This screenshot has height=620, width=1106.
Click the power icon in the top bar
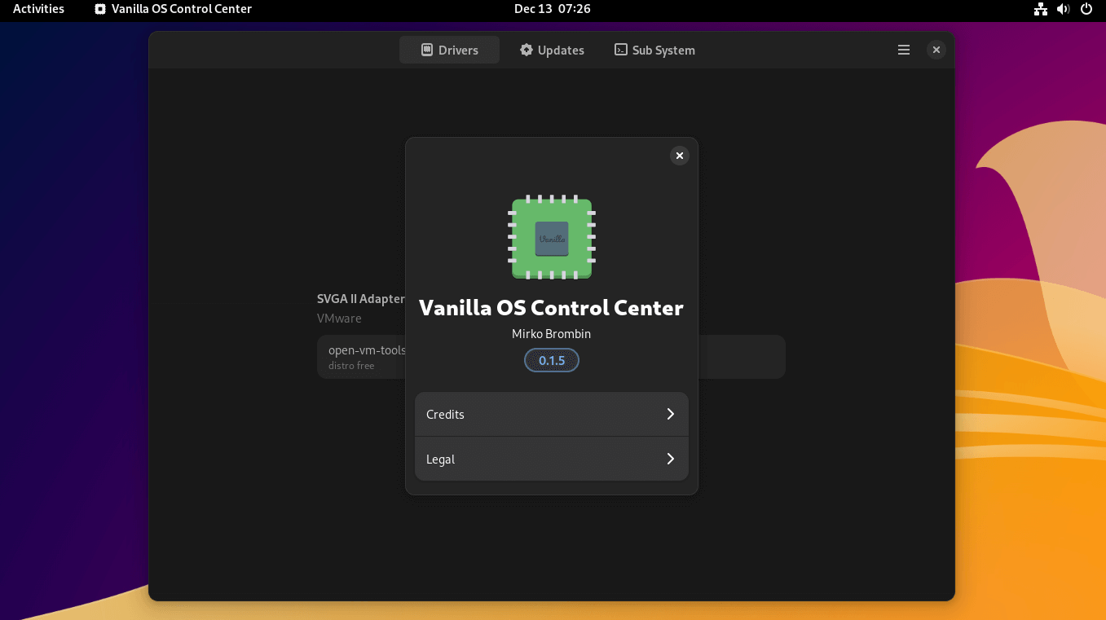point(1086,9)
